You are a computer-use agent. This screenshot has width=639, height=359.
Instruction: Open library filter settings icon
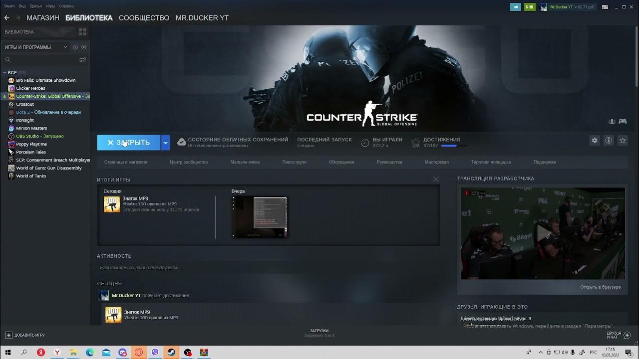tap(82, 60)
